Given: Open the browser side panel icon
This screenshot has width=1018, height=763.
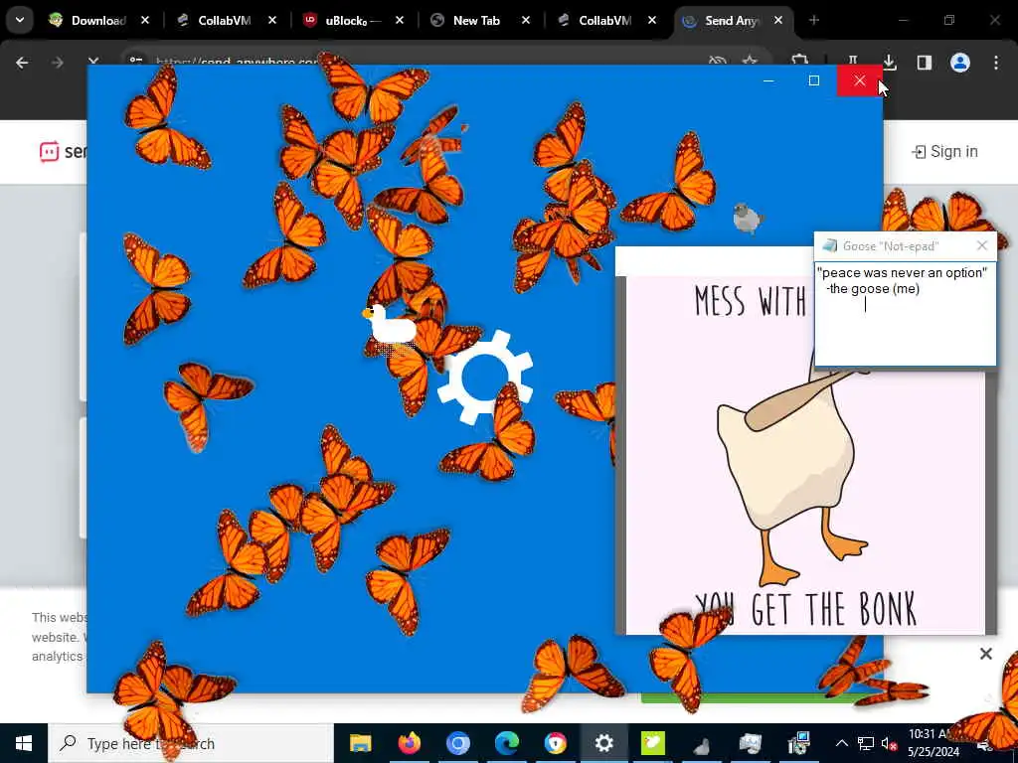Looking at the screenshot, I should tap(925, 63).
